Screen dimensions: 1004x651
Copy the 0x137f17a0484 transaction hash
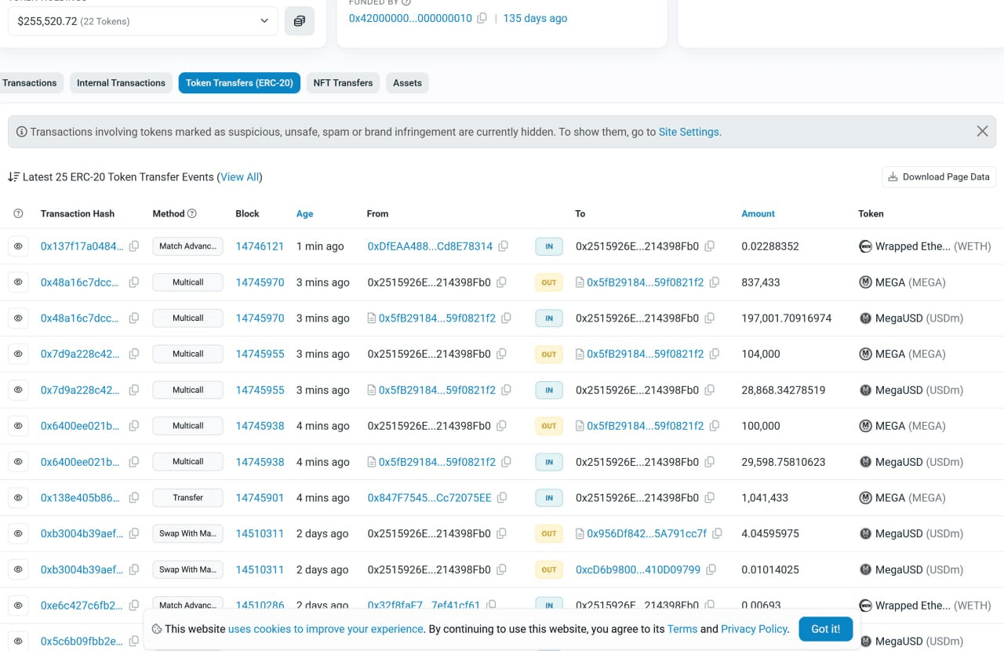pos(134,246)
